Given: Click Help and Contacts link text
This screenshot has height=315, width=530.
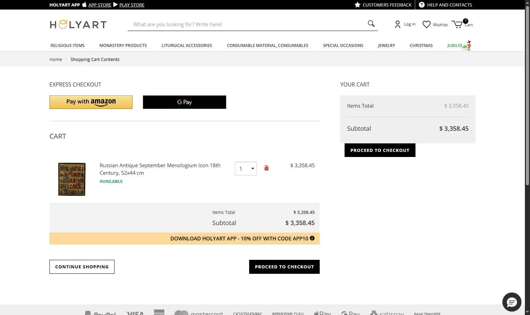Looking at the screenshot, I should click(450, 5).
